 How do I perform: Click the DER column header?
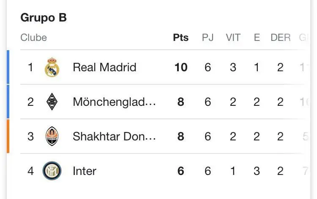pos(281,38)
